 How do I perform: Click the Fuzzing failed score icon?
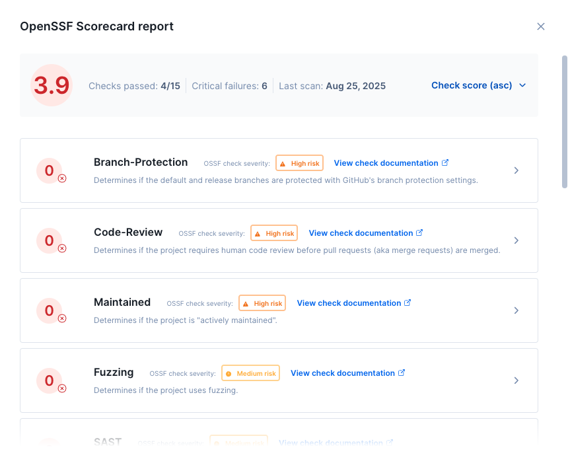[x=50, y=381]
